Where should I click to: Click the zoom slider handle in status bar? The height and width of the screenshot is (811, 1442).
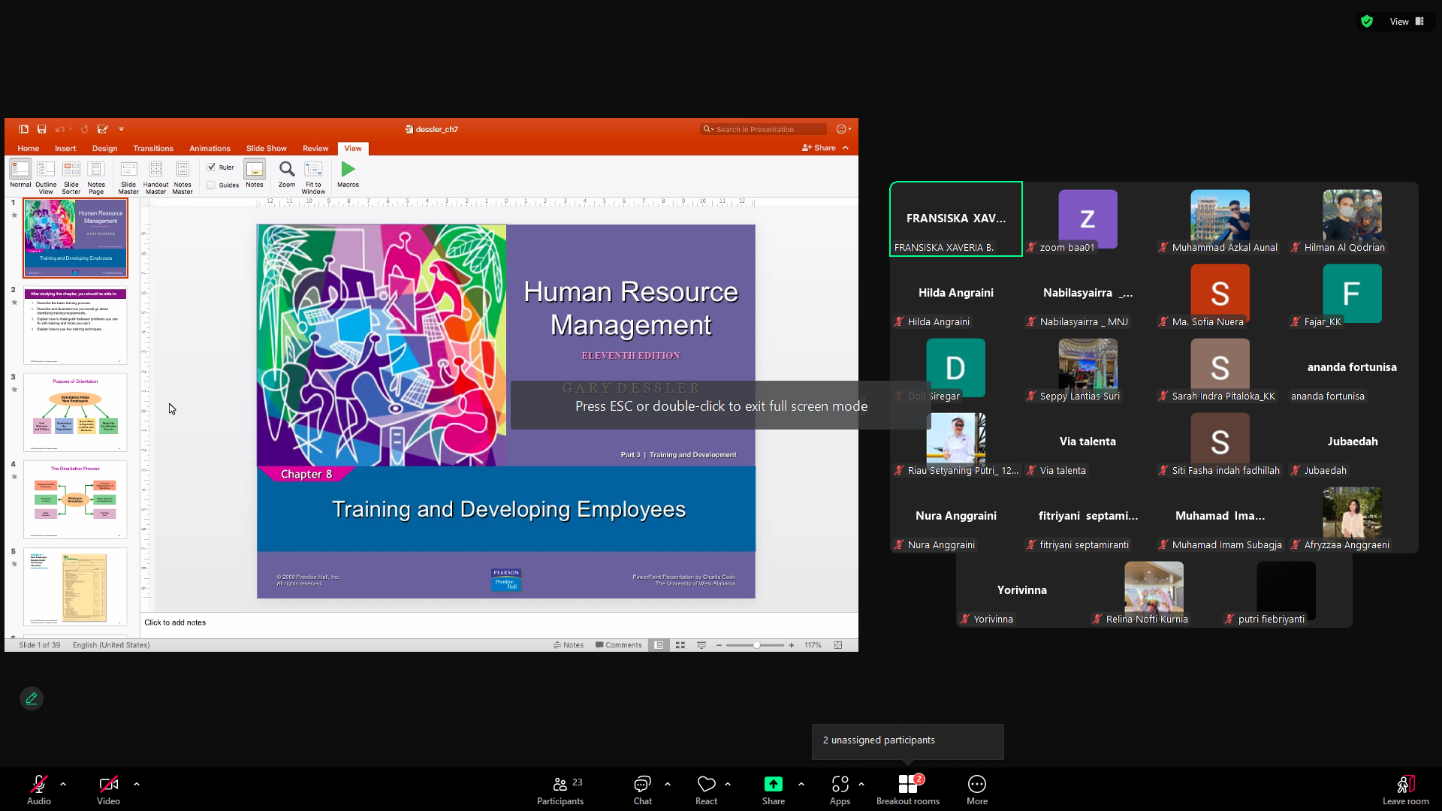point(757,645)
